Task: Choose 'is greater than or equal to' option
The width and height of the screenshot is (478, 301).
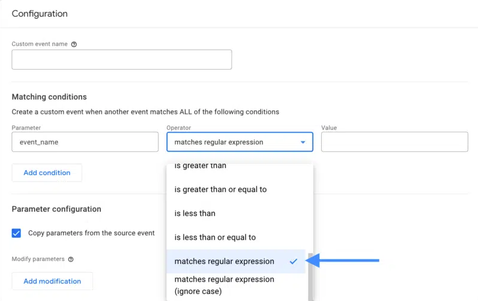Action: coord(220,189)
